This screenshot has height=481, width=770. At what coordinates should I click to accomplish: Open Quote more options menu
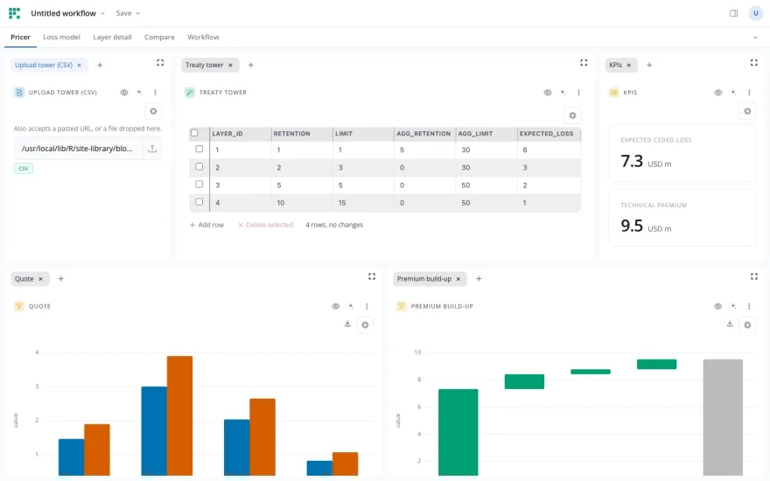point(367,306)
